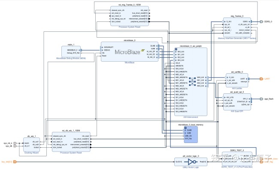Expand the M_AXI_DP interface pin on MicroBlaze
The height and width of the screenshot is (170, 279).
tap(157, 52)
